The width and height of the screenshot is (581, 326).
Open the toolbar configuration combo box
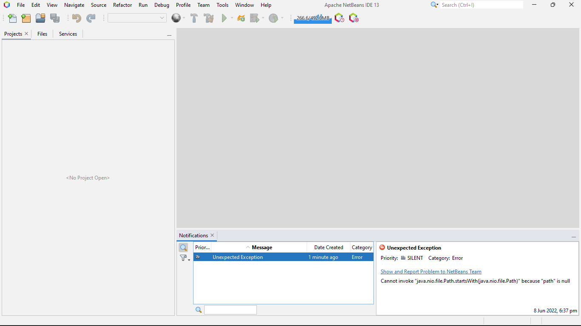(137, 18)
